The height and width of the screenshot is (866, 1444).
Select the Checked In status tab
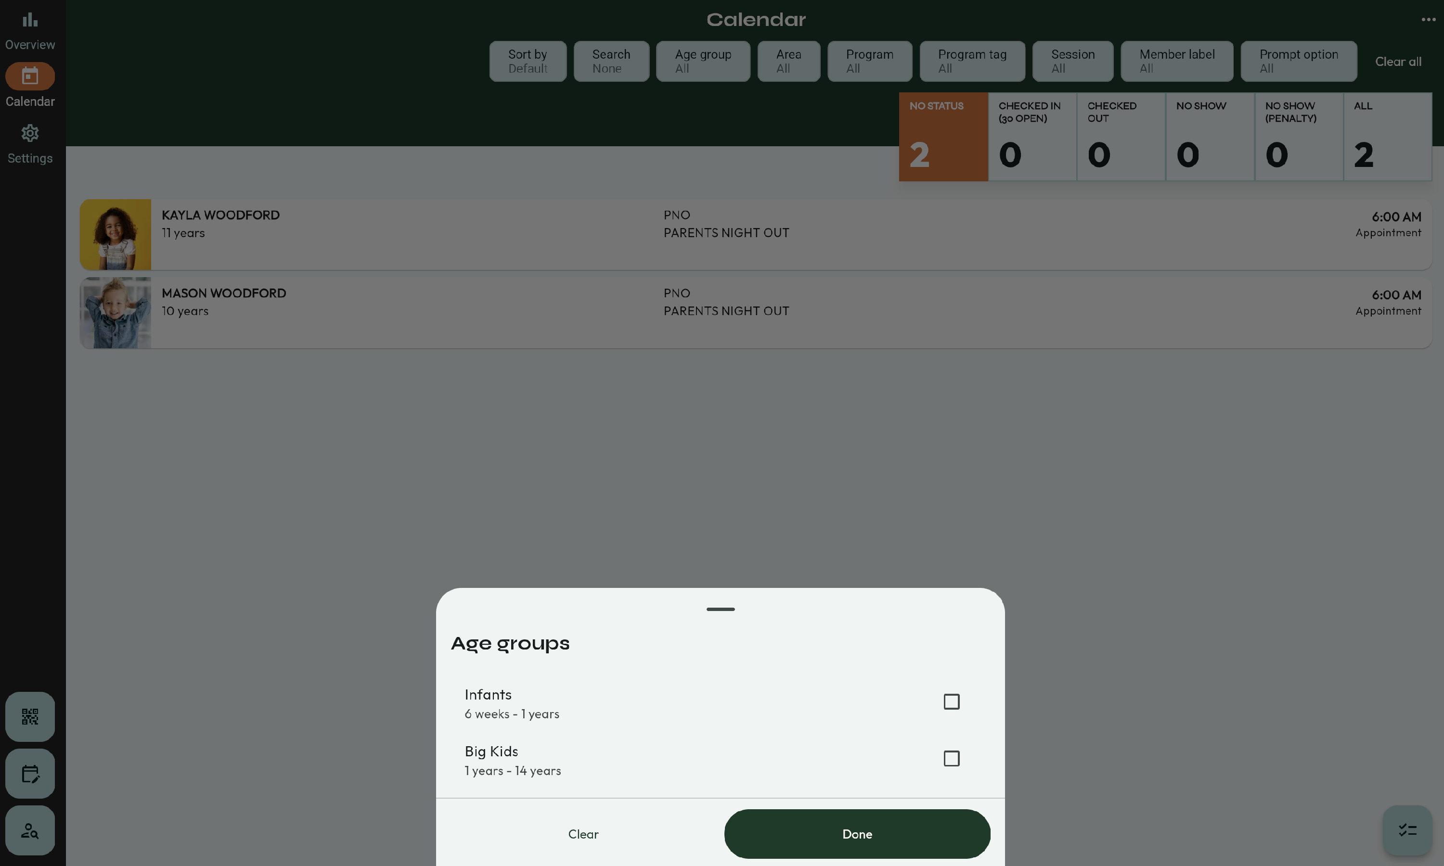[x=1032, y=137]
